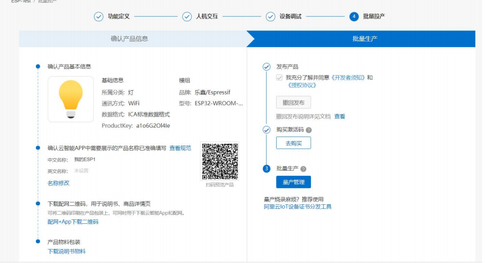Image resolution: width=485 pixels, height=263 pixels.
Task: Click the 英文名称 value 未设置
Action: pos(81,171)
